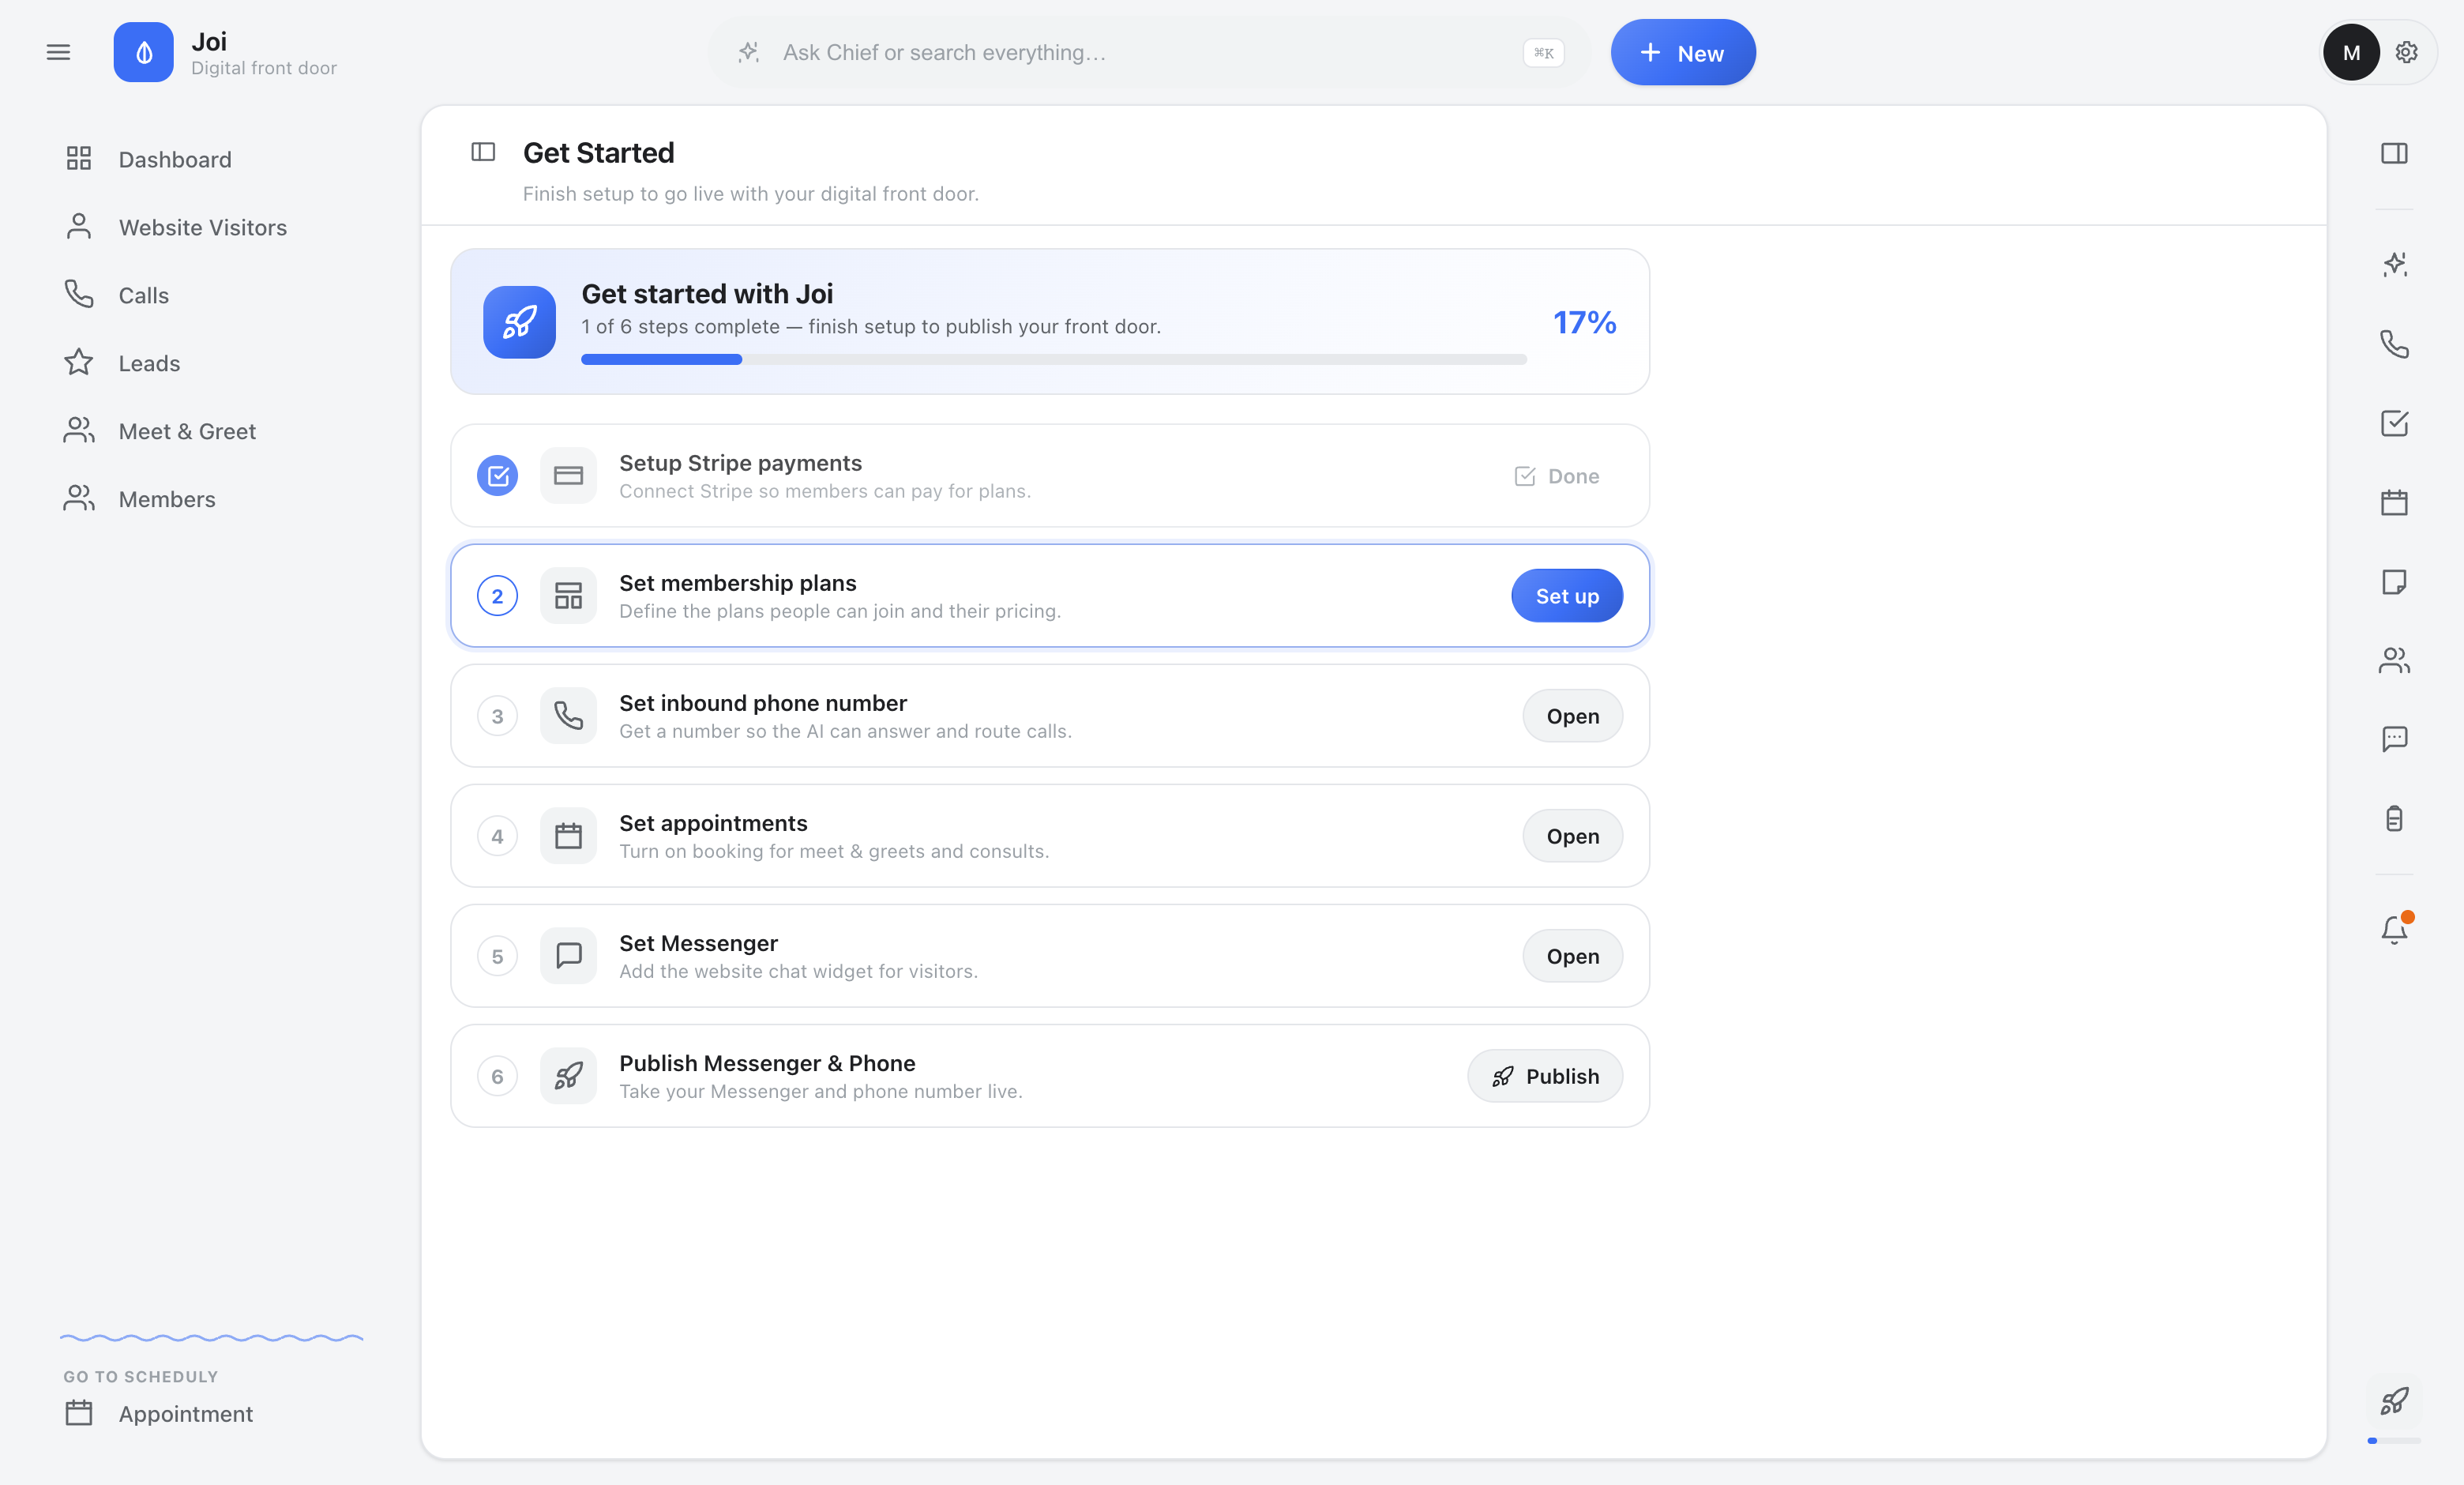Click the credit card icon for Stripe payments
2464x1485 pixels.
coord(568,476)
